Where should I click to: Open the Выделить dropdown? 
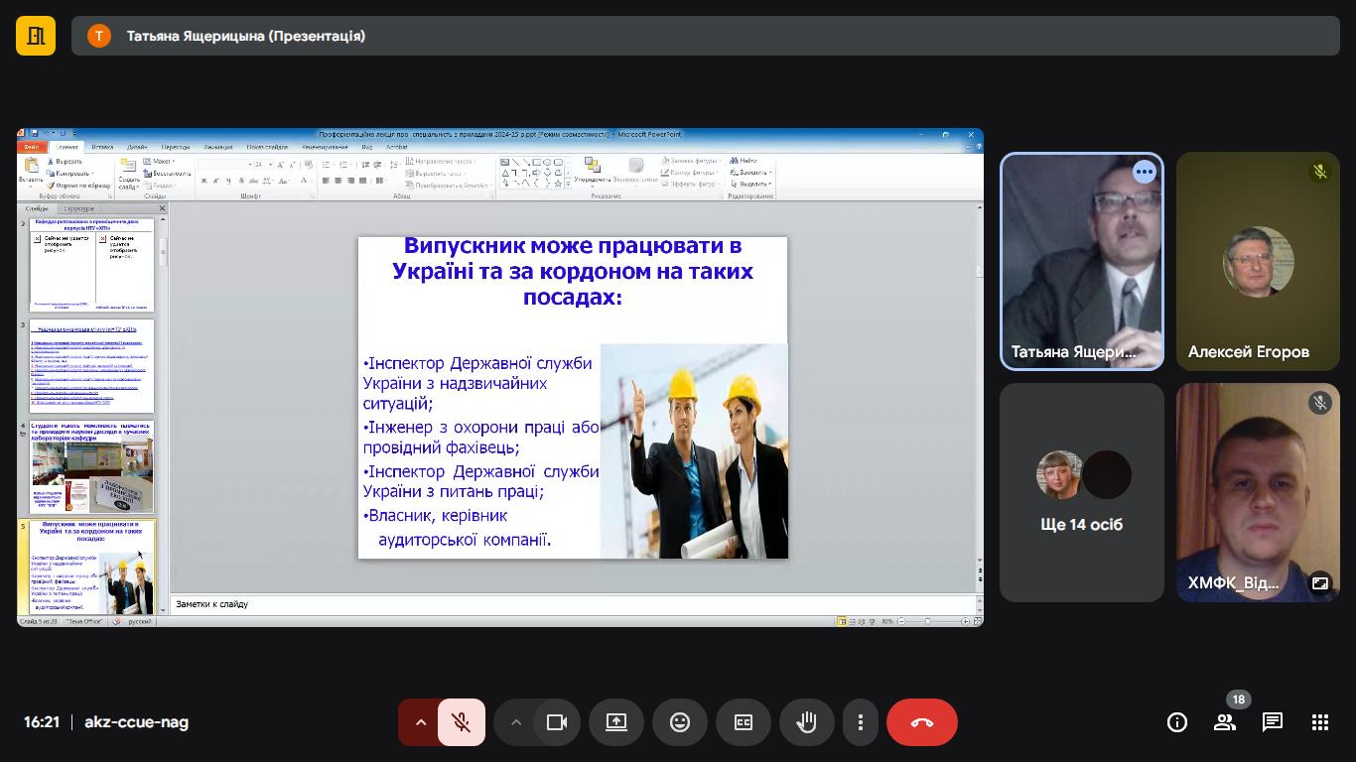(x=751, y=184)
